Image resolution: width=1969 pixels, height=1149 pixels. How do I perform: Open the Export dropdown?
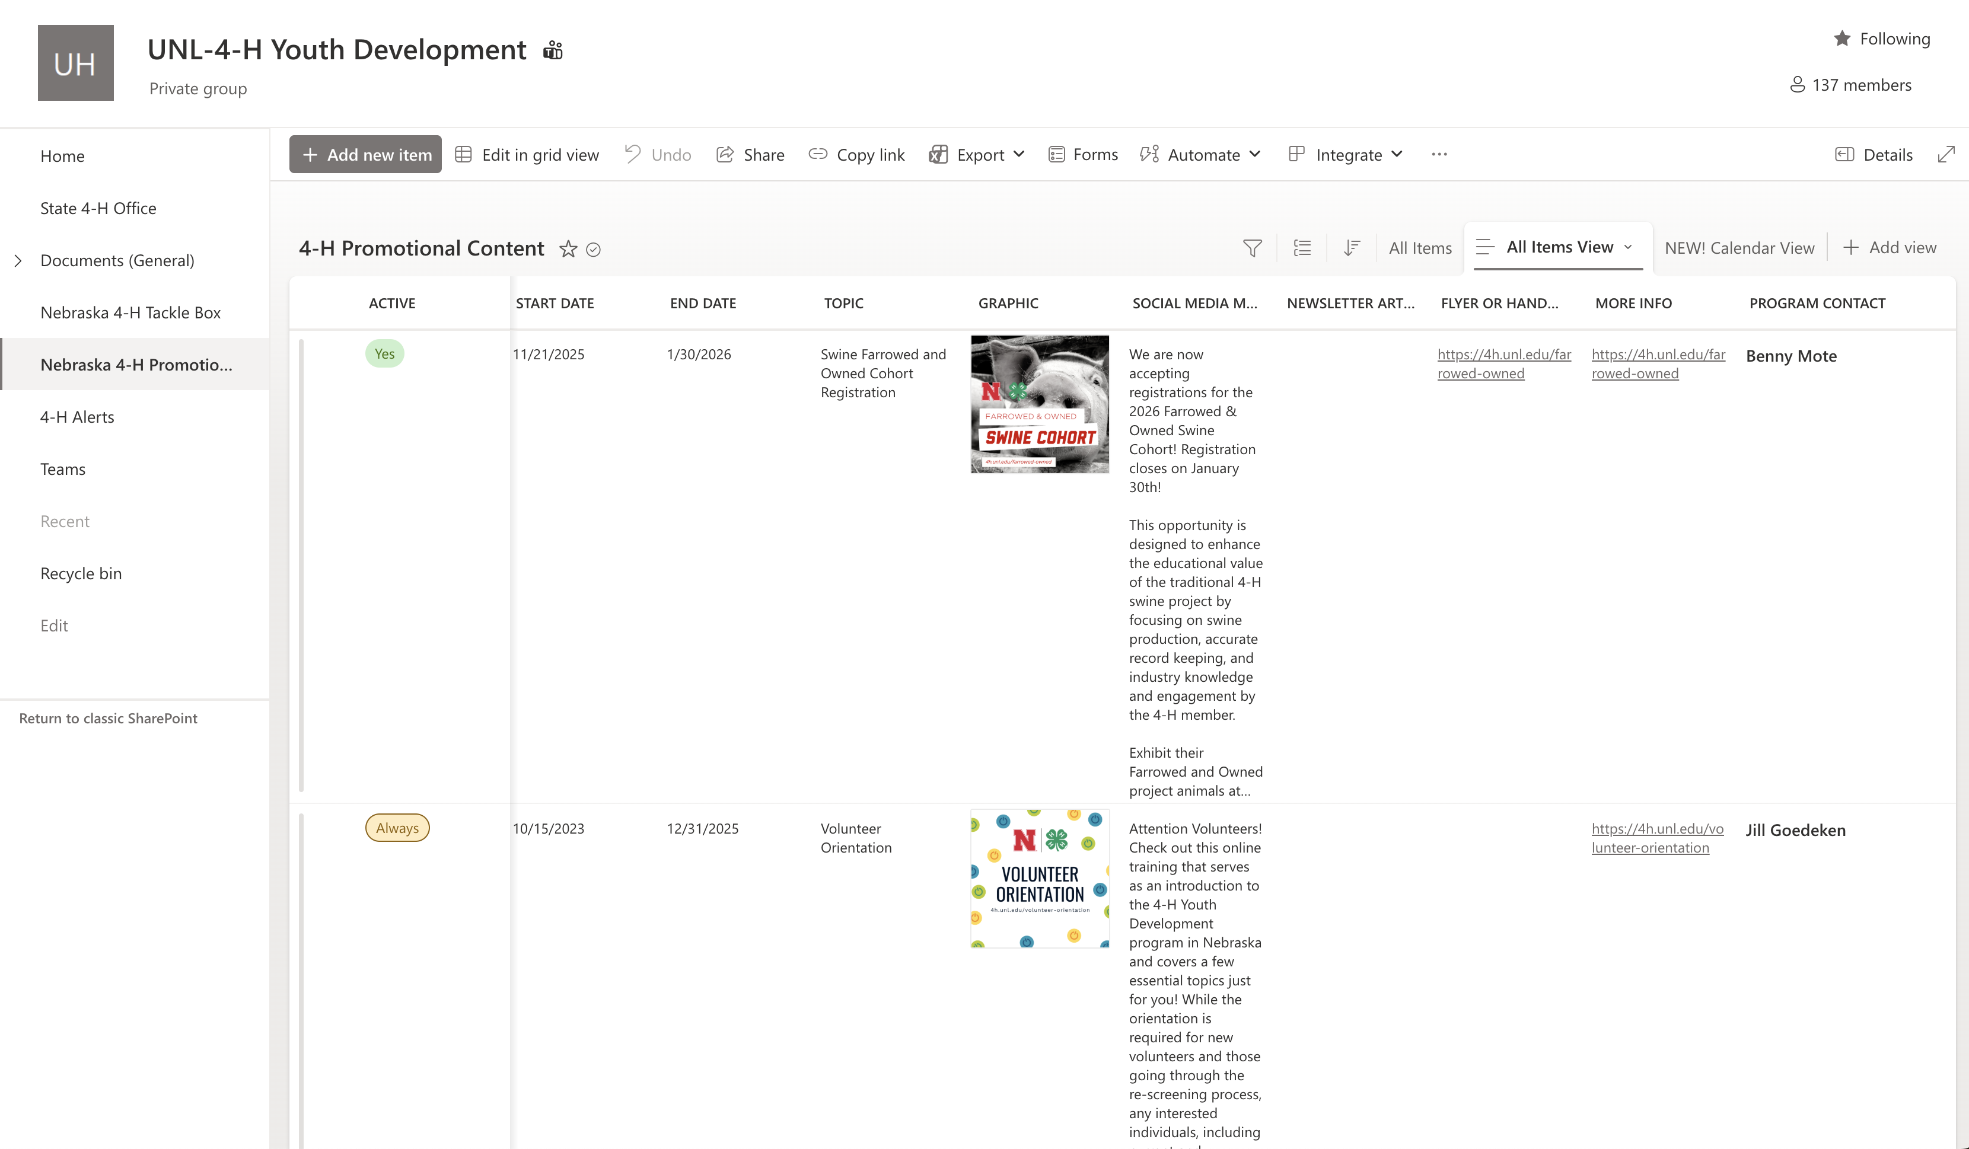click(x=977, y=155)
